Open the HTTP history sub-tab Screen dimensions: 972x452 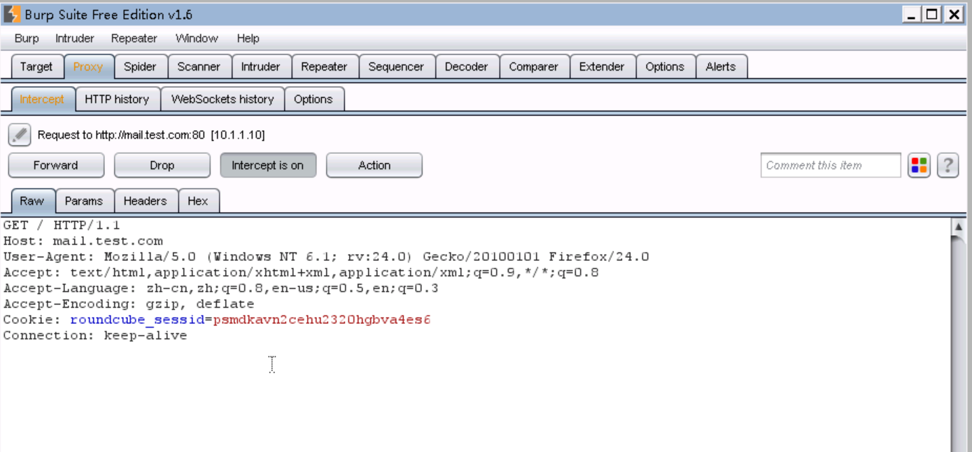(117, 99)
